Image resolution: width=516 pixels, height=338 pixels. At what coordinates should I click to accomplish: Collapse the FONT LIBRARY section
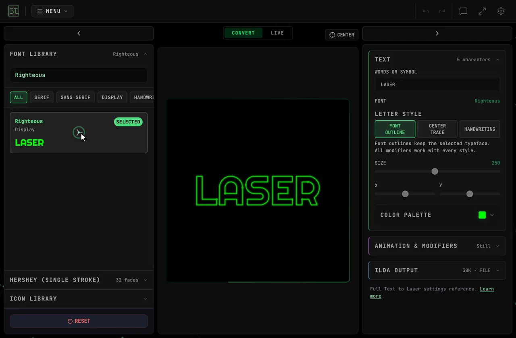click(x=79, y=54)
